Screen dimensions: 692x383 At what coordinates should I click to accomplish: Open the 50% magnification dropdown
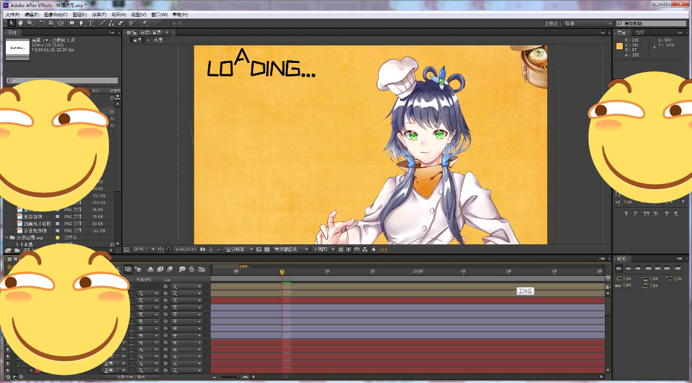(x=144, y=250)
